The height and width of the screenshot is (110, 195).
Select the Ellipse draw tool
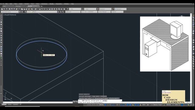click(1, 36)
